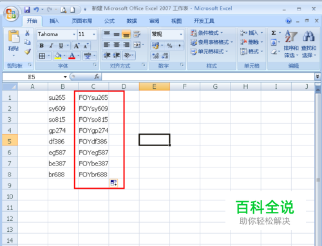The width and height of the screenshot is (322, 246).
Task: Align text to bottom of cell
Action: click(126, 34)
